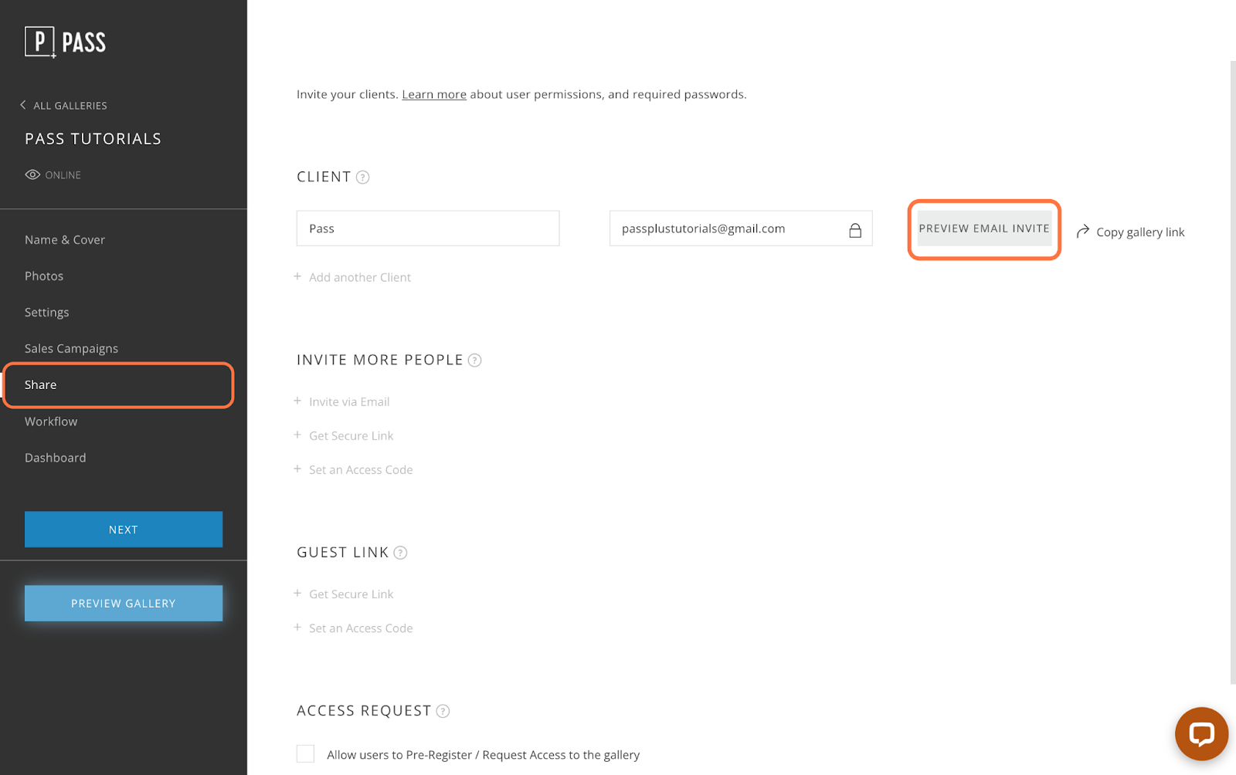
Task: Open the Client help question mark
Action: 362,177
